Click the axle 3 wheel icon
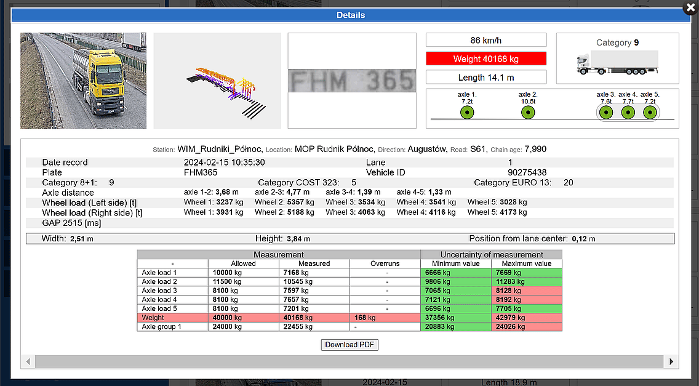 click(605, 113)
